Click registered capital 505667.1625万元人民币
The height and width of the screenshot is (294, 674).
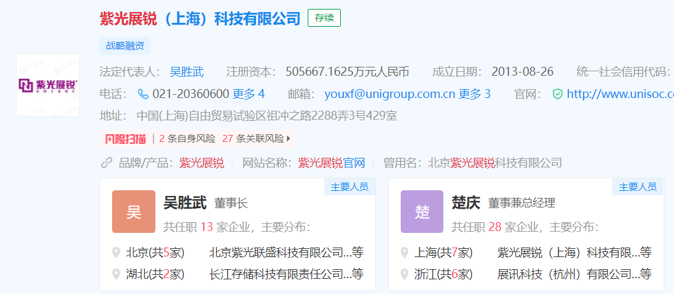[347, 72]
